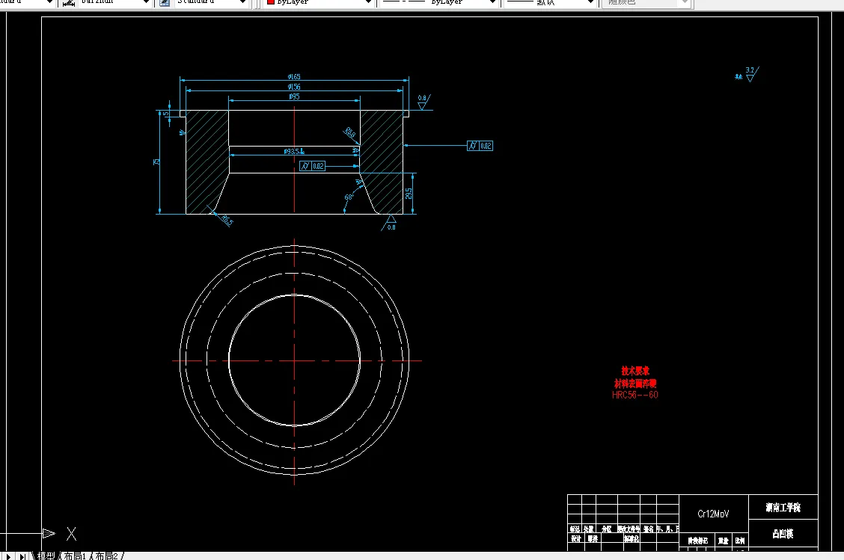Select the bottom 0.8 roughness symbol
The height and width of the screenshot is (560, 844).
(x=390, y=223)
